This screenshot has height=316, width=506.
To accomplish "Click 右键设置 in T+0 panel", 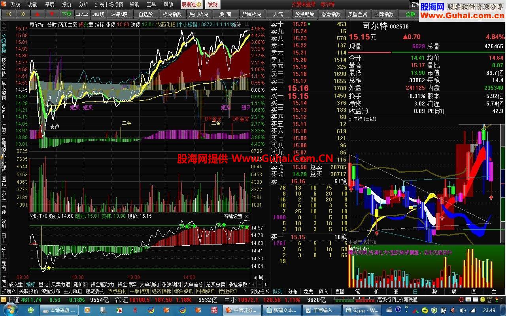I will (233, 216).
